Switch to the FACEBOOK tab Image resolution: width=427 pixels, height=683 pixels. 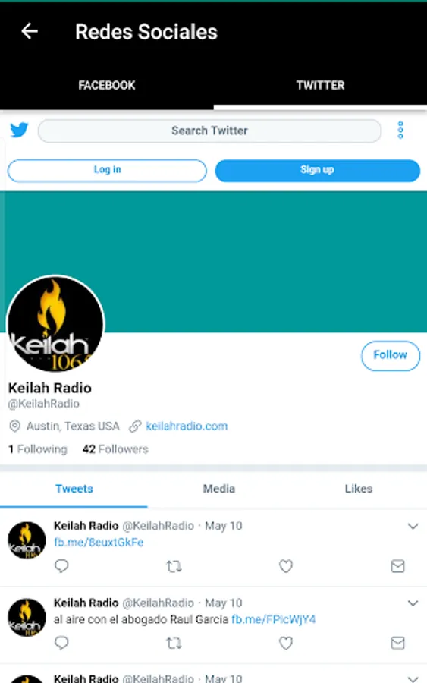(107, 85)
